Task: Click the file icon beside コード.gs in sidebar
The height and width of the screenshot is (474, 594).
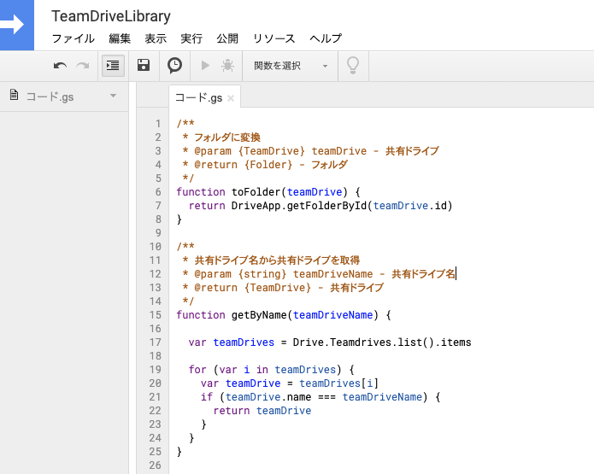Action: (14, 95)
